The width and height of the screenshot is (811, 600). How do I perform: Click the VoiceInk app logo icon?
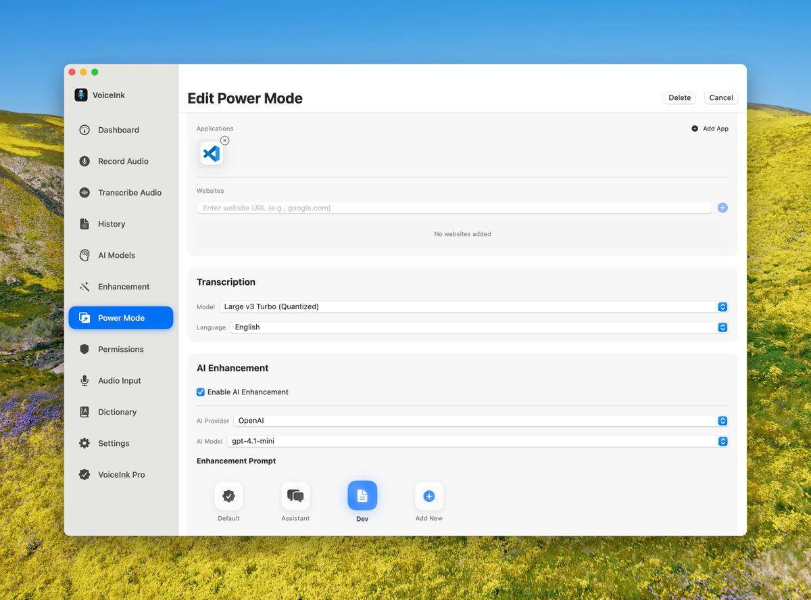coord(81,95)
